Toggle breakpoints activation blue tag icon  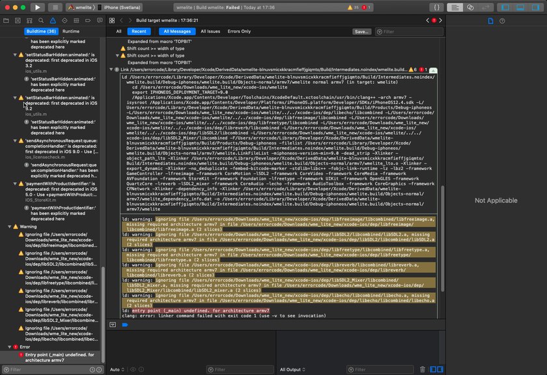[x=125, y=325]
